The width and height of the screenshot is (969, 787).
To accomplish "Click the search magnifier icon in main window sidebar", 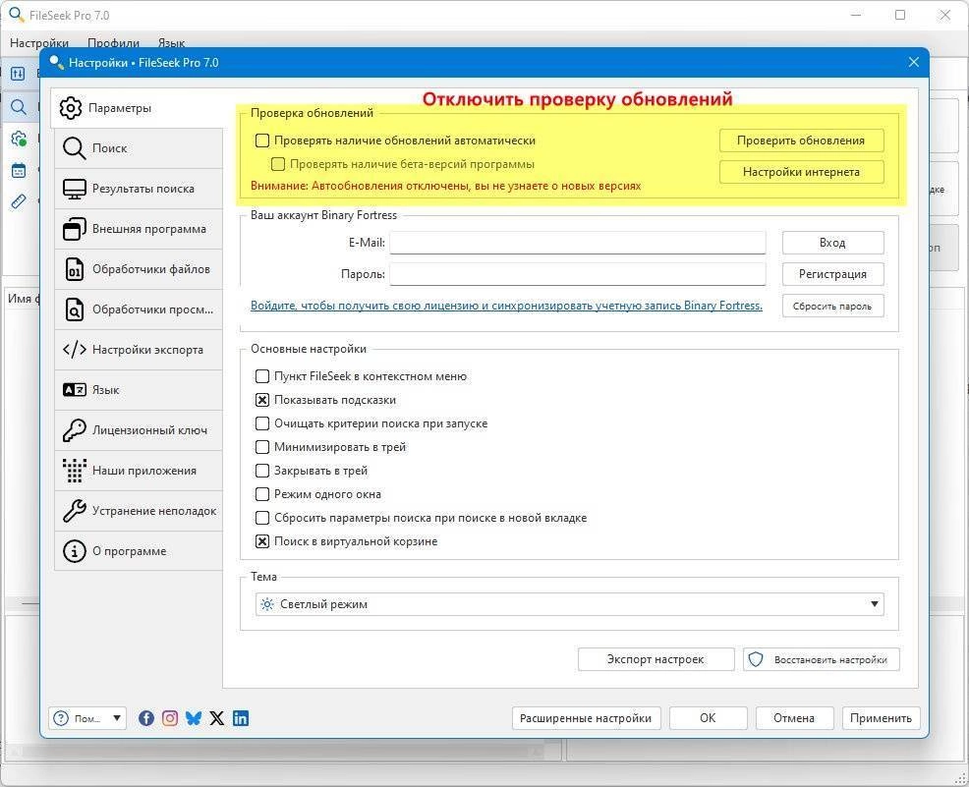I will (x=19, y=107).
